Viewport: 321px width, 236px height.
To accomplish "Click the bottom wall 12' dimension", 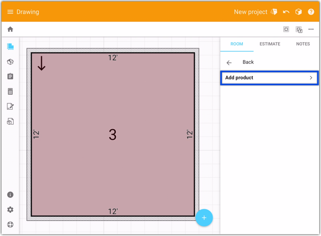I will [x=113, y=211].
